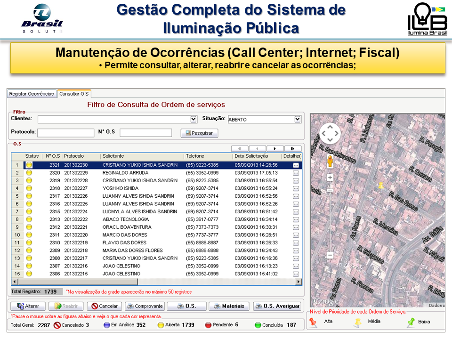Viewport: 452px width, 339px height.
Task: Click the green Concluída status icon
Action: [x=258, y=325]
